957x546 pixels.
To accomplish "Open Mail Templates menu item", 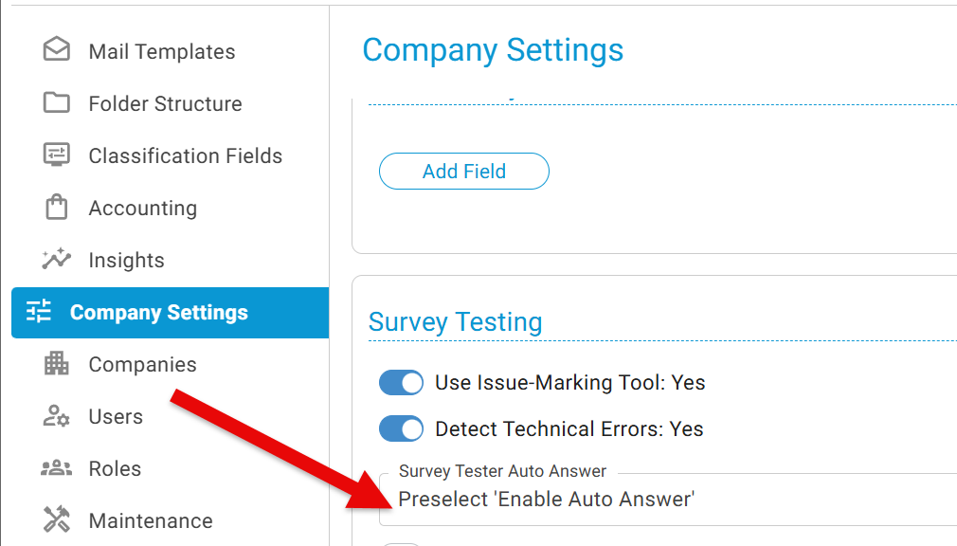I will pyautogui.click(x=162, y=52).
